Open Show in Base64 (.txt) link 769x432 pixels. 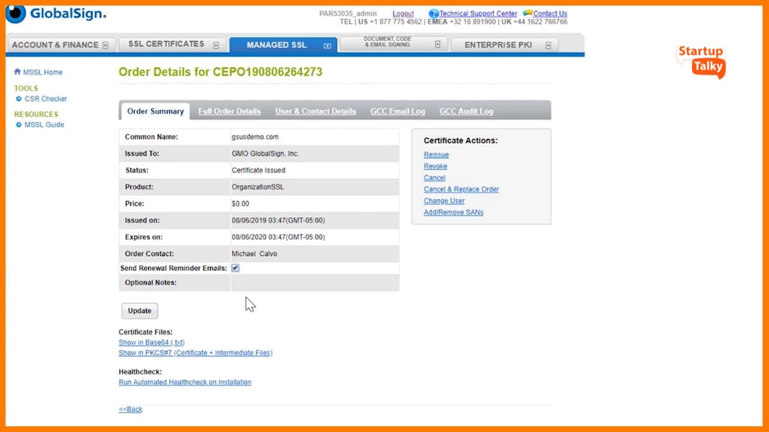pyautogui.click(x=152, y=343)
